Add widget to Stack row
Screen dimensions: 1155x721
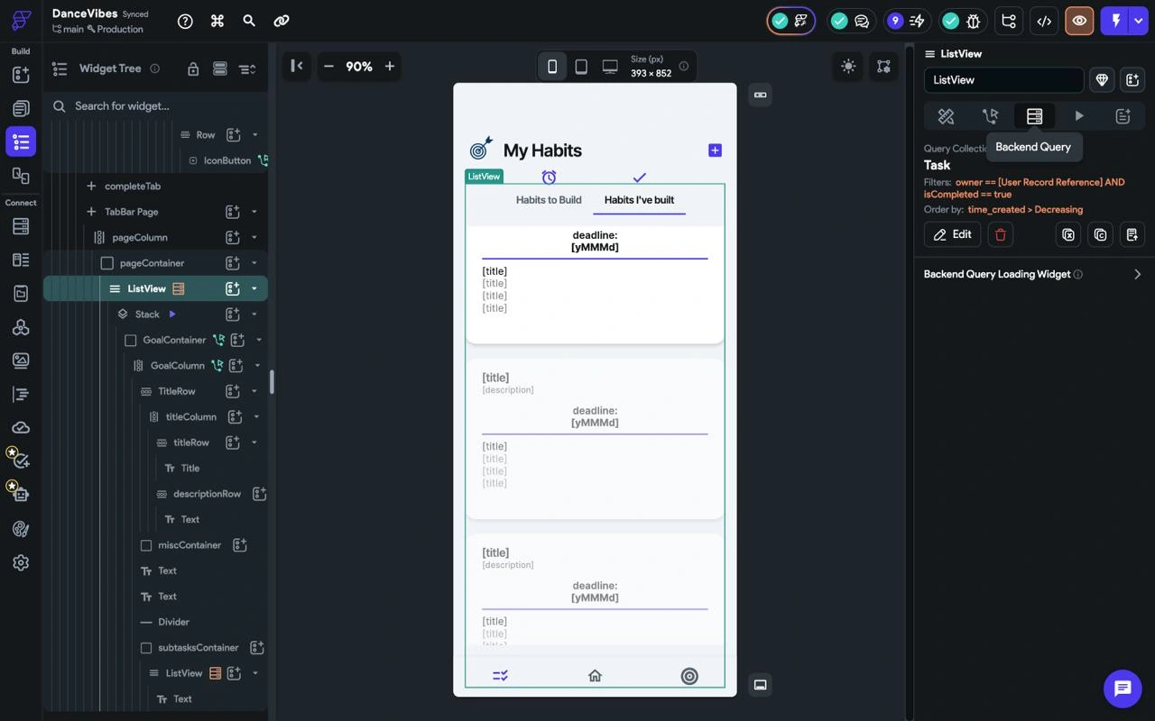pos(233,315)
